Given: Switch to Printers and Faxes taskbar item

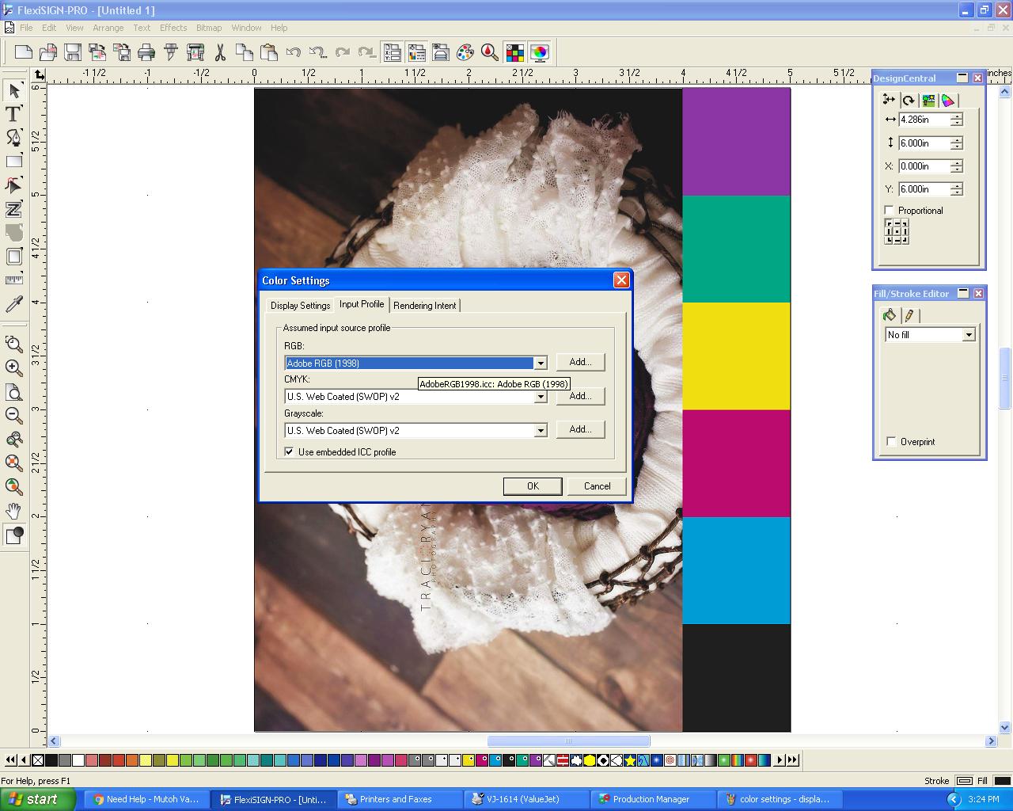Looking at the screenshot, I should pyautogui.click(x=400, y=799).
